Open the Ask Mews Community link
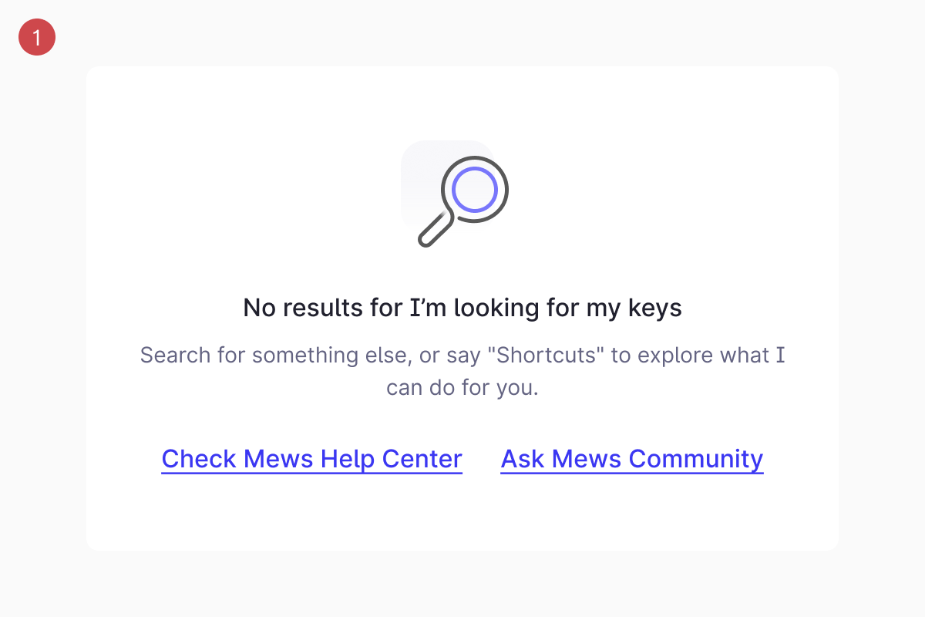The width and height of the screenshot is (925, 617). click(632, 459)
